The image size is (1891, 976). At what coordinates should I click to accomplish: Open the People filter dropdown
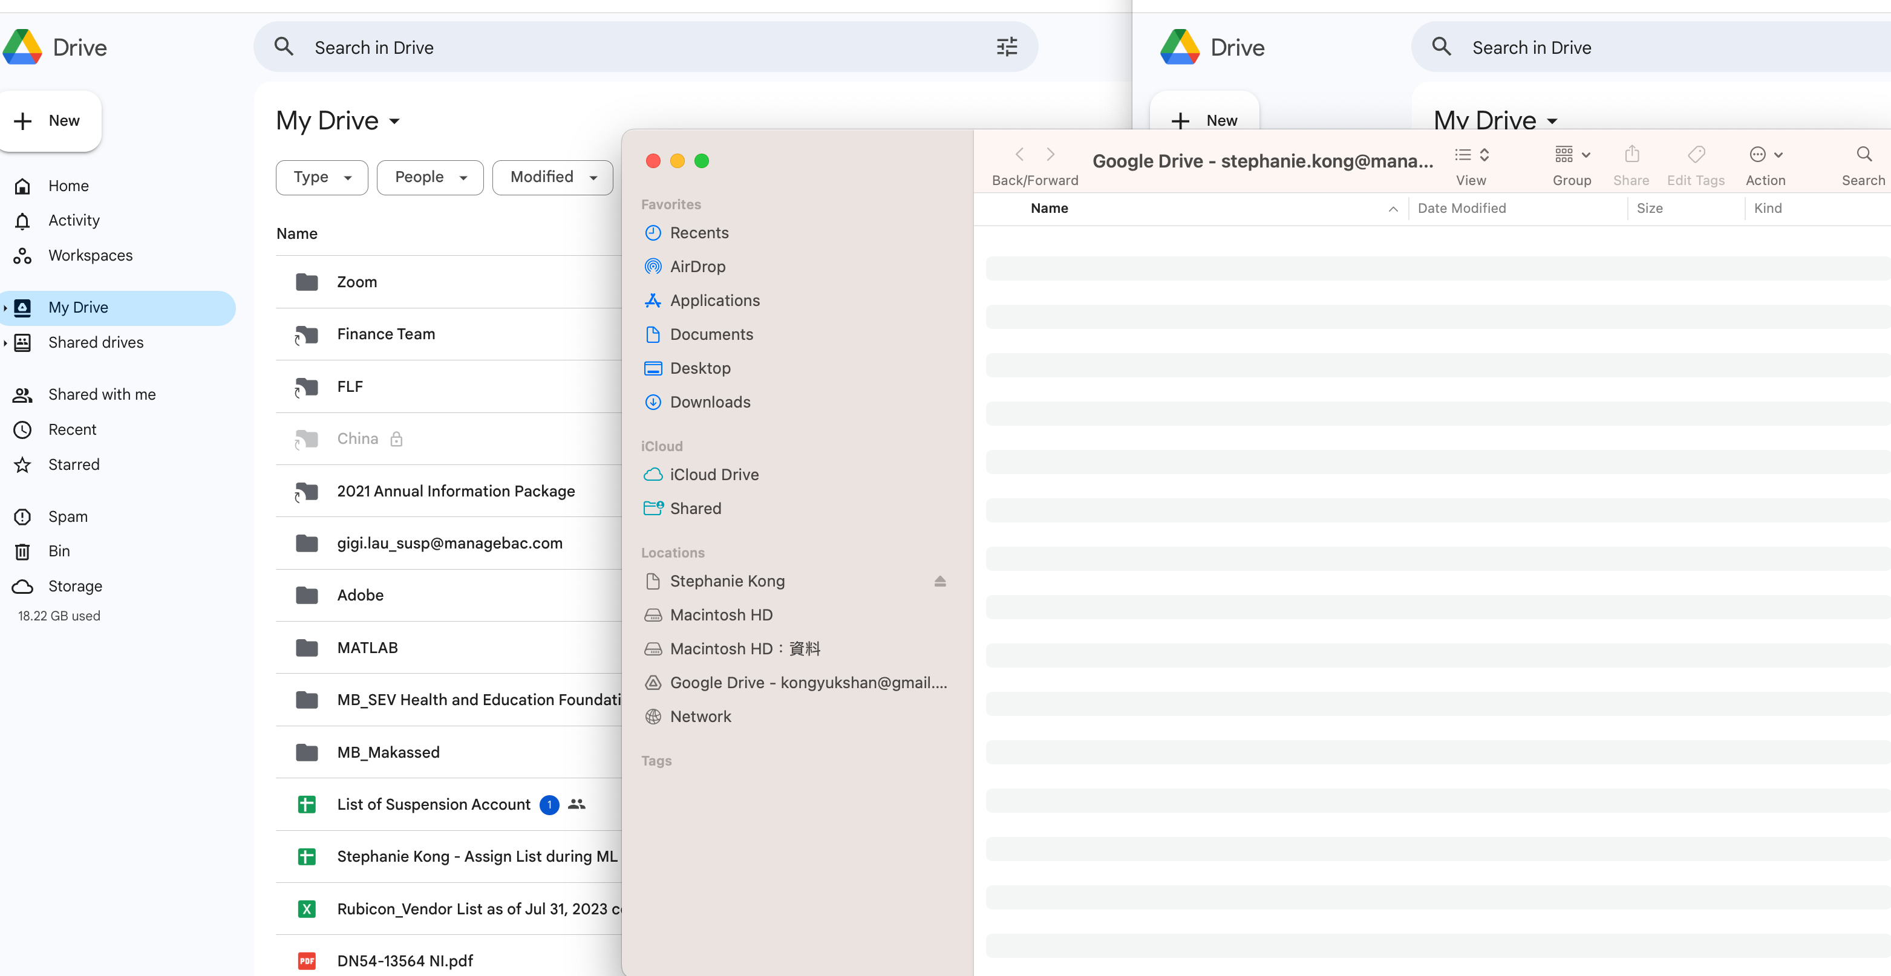click(429, 178)
